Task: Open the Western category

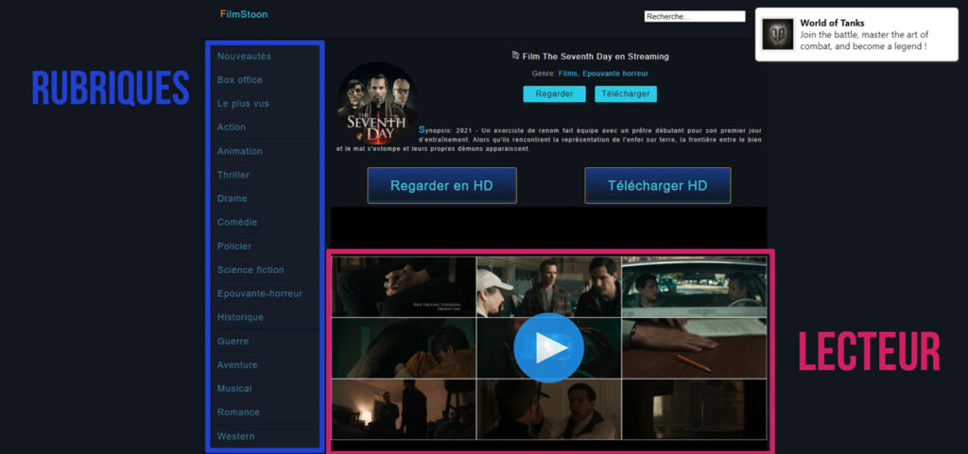Action: [235, 436]
